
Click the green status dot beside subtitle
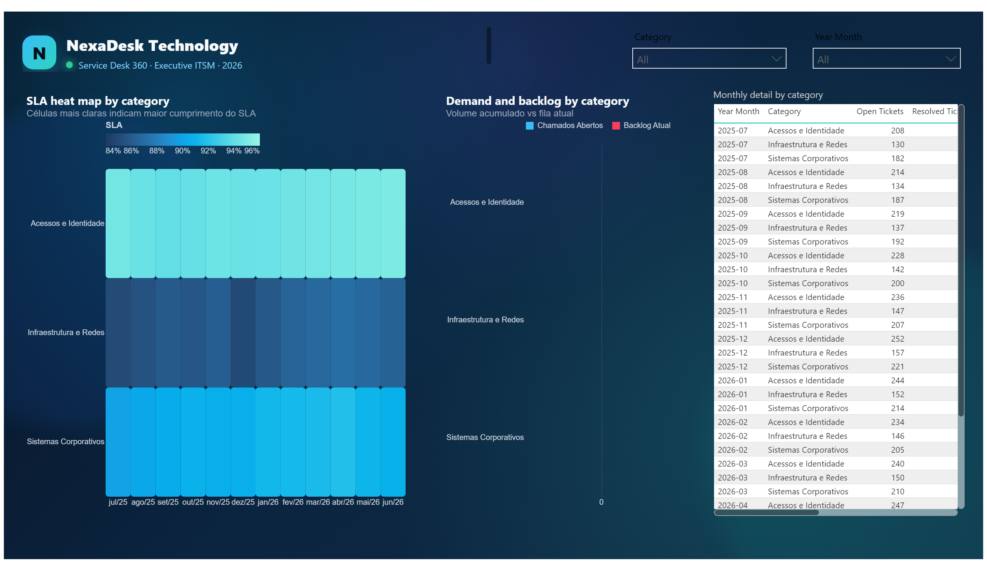[69, 65]
